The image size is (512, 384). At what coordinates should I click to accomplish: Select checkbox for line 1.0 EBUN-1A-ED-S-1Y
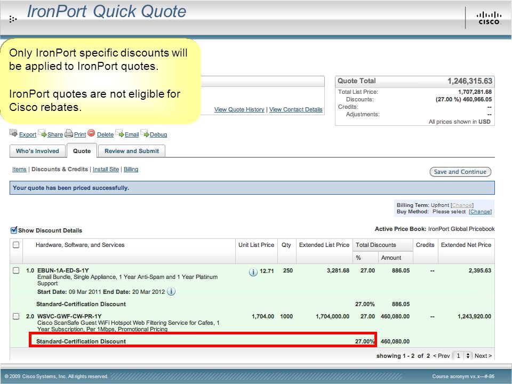(16, 270)
